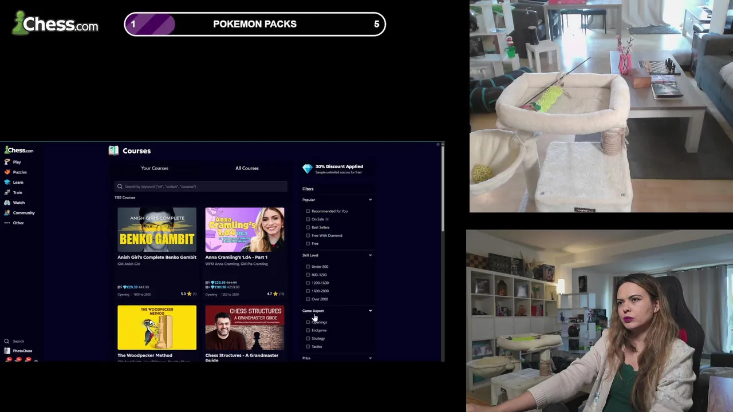This screenshot has width=733, height=412.
Task: Open the Play icon in the sidebar
Action: click(x=7, y=162)
